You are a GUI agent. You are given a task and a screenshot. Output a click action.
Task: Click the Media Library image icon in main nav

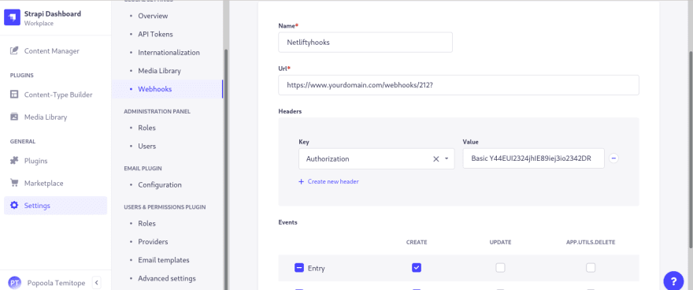click(14, 117)
